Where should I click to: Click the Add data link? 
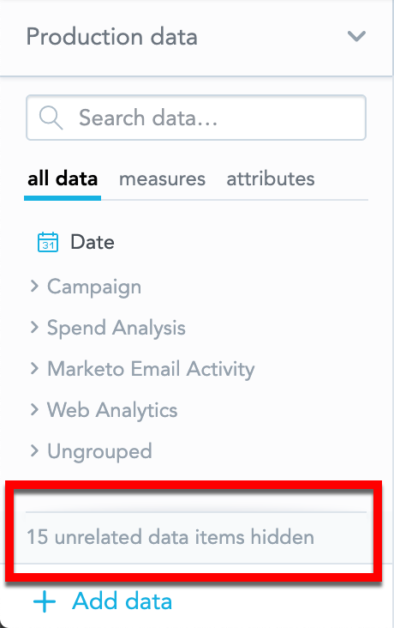pos(122,601)
